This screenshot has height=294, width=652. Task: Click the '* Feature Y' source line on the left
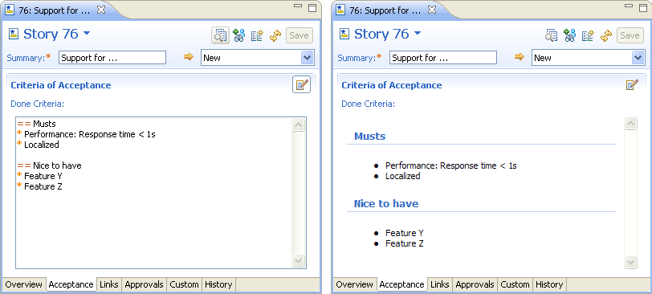[39, 176]
